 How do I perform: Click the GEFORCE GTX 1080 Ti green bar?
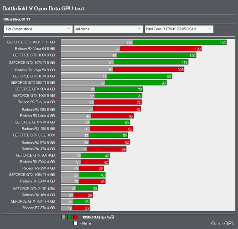tap(180, 42)
